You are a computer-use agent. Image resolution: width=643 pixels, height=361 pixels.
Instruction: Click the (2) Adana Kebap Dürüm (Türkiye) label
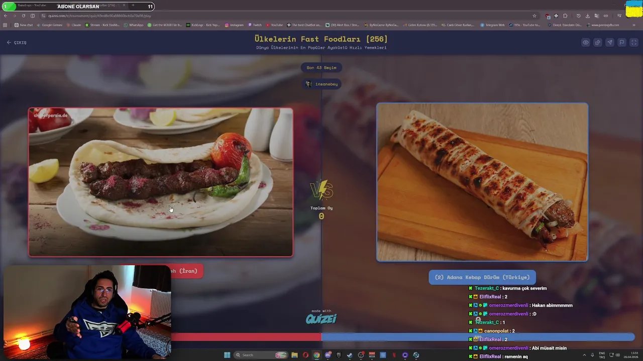tap(482, 277)
